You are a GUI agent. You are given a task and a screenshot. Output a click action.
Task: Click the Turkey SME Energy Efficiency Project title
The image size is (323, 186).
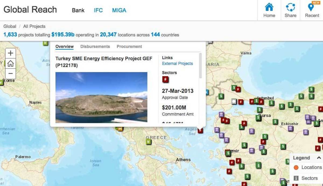coord(104,62)
